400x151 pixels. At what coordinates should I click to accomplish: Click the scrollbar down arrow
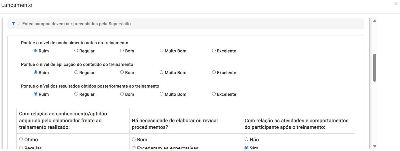point(375,146)
